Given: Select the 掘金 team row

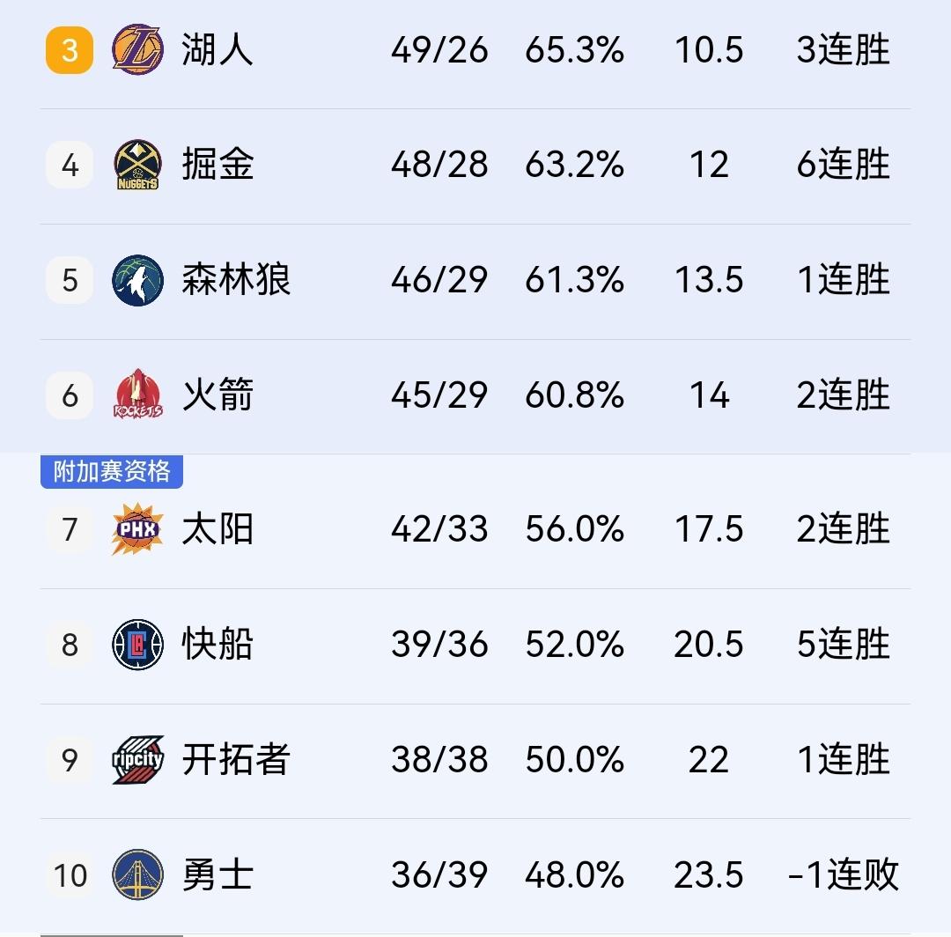Looking at the screenshot, I should pos(475,165).
